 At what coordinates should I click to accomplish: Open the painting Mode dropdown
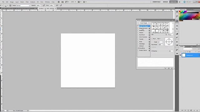(23, 6)
